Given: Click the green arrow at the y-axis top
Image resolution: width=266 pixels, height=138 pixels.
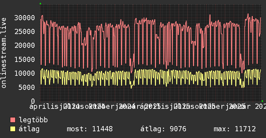Looking at the screenshot, I should pos(40,4).
